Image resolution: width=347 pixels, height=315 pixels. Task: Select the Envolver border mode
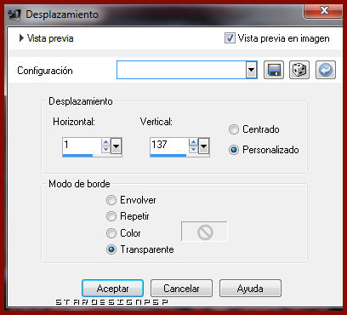click(111, 200)
